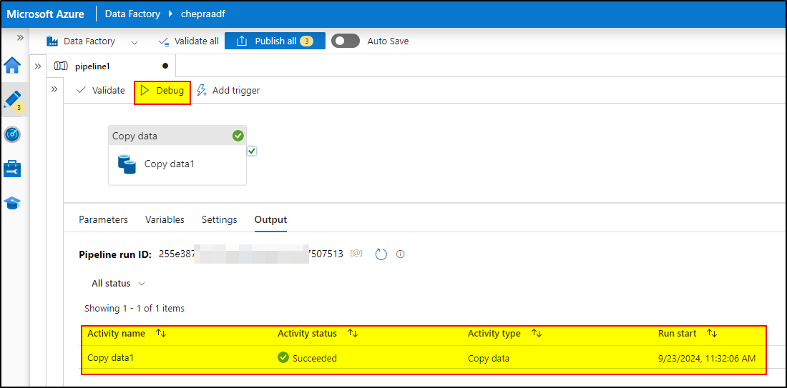Click Add trigger

coord(228,91)
